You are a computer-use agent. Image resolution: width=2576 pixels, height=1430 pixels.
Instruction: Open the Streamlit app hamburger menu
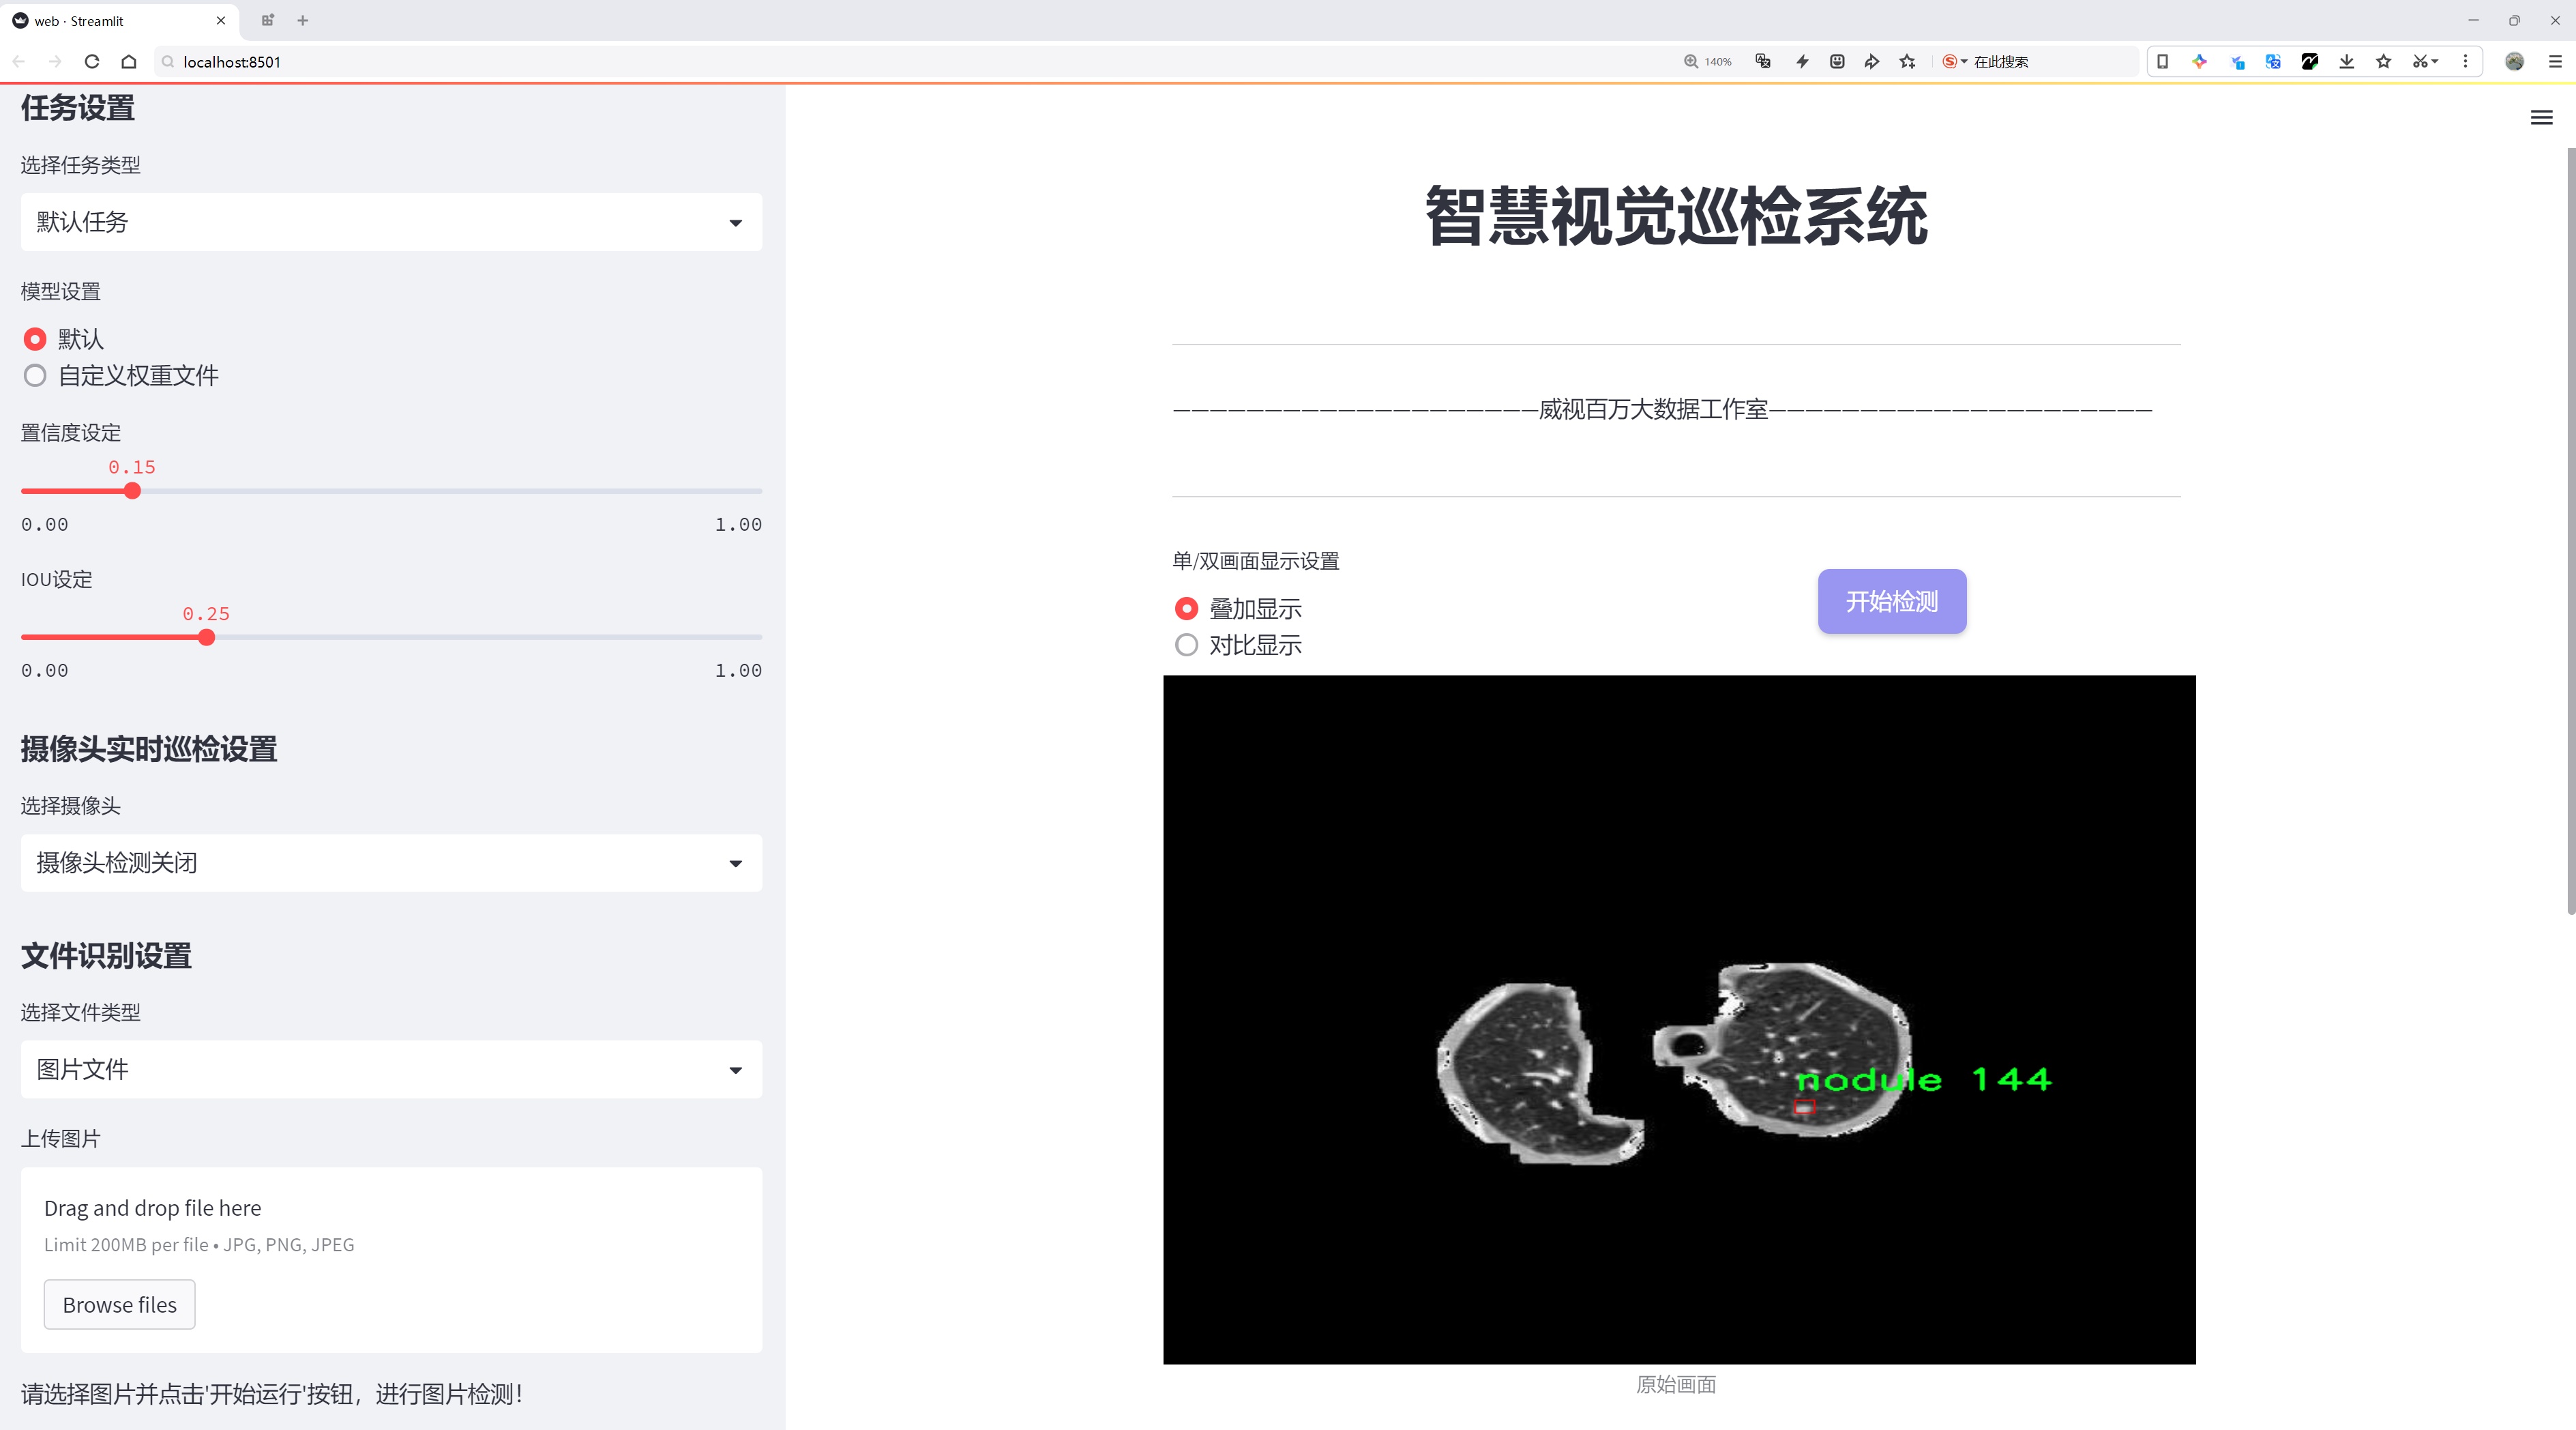(2541, 118)
